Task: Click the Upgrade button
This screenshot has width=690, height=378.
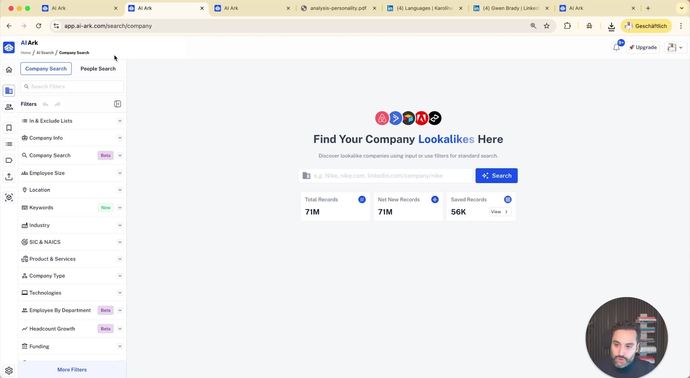Action: click(x=643, y=47)
